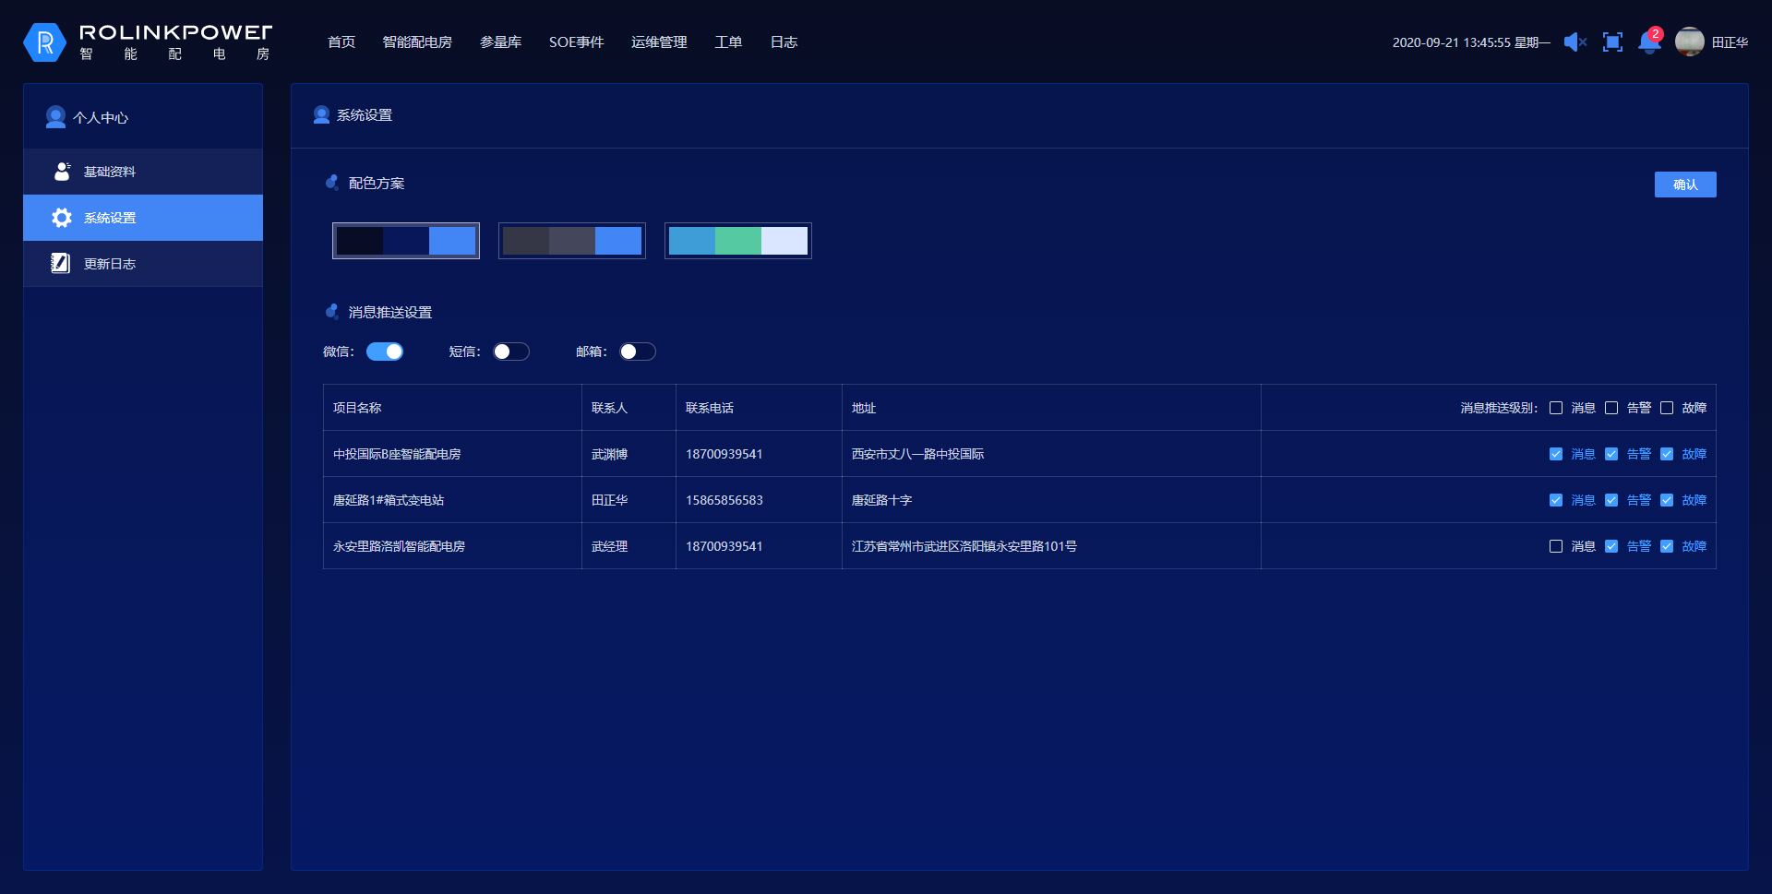This screenshot has width=1772, height=894.
Task: Open the 工单 menu
Action: point(728,42)
